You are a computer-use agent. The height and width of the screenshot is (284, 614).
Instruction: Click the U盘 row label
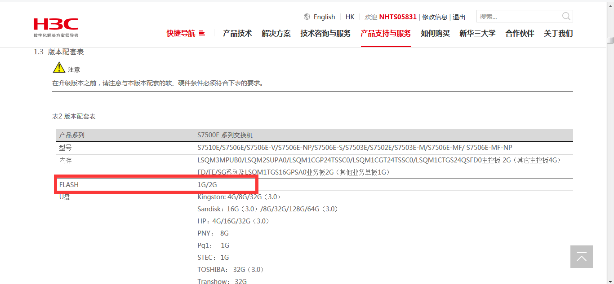pos(65,197)
